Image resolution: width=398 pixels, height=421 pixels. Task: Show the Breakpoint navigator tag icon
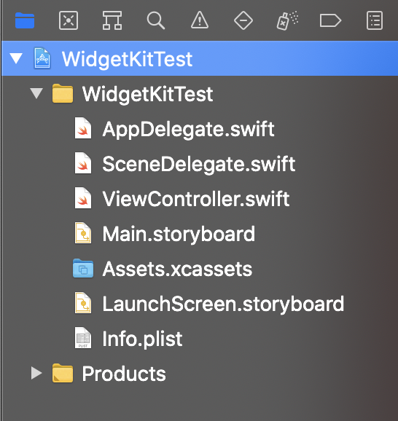330,20
